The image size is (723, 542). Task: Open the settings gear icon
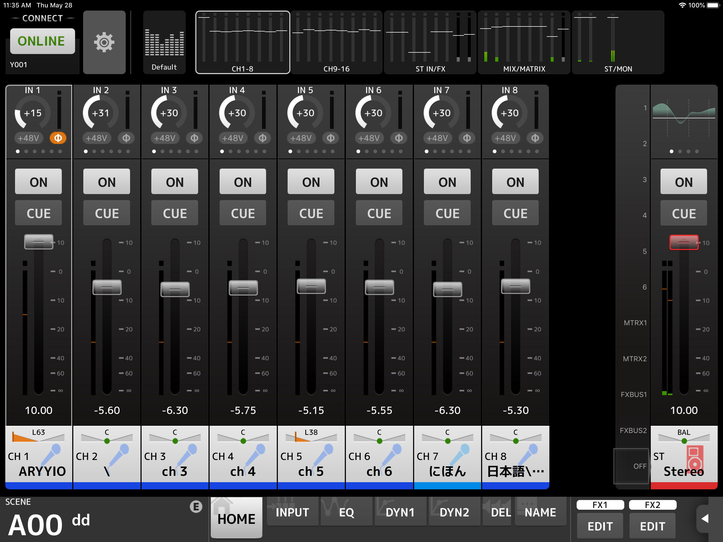(104, 42)
